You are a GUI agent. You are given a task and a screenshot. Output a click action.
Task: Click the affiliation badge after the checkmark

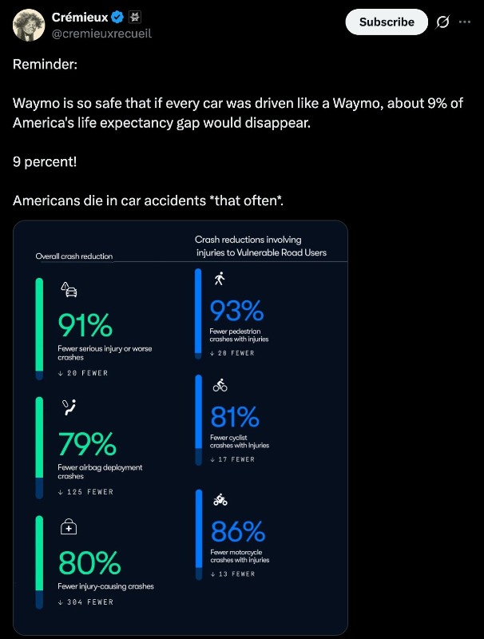tap(135, 17)
